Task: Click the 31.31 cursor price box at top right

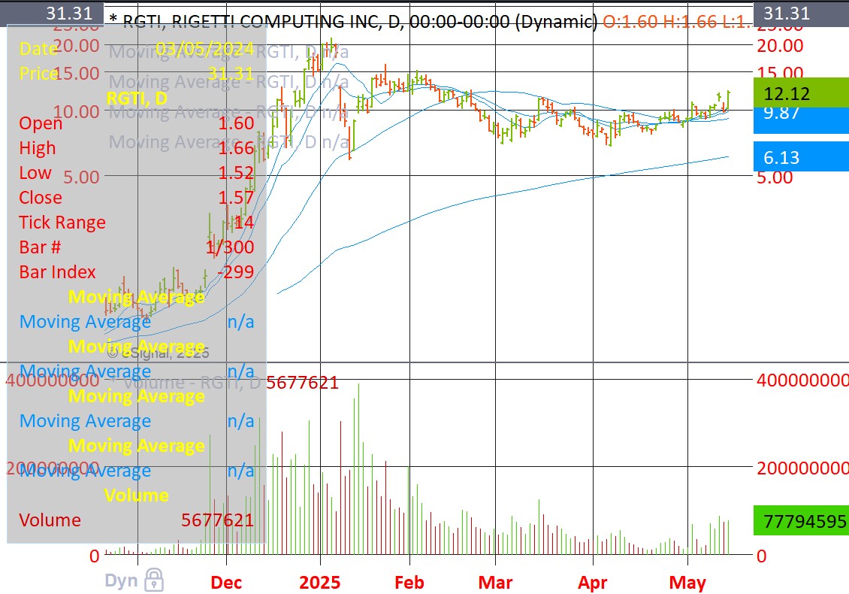Action: (x=801, y=13)
